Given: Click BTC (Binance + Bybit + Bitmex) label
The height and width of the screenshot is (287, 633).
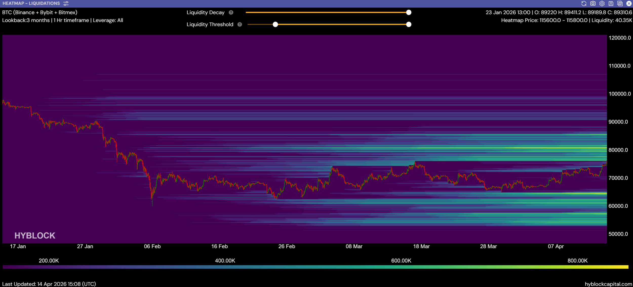Looking at the screenshot, I should (x=40, y=12).
